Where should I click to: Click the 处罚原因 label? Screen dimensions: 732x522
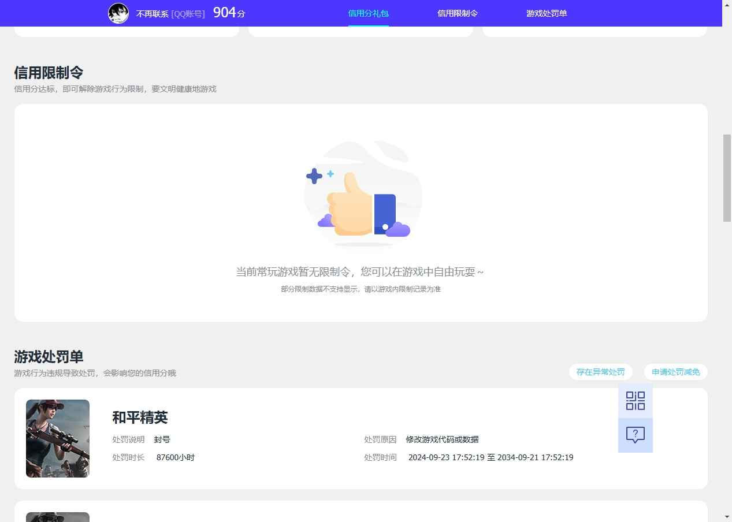click(380, 439)
